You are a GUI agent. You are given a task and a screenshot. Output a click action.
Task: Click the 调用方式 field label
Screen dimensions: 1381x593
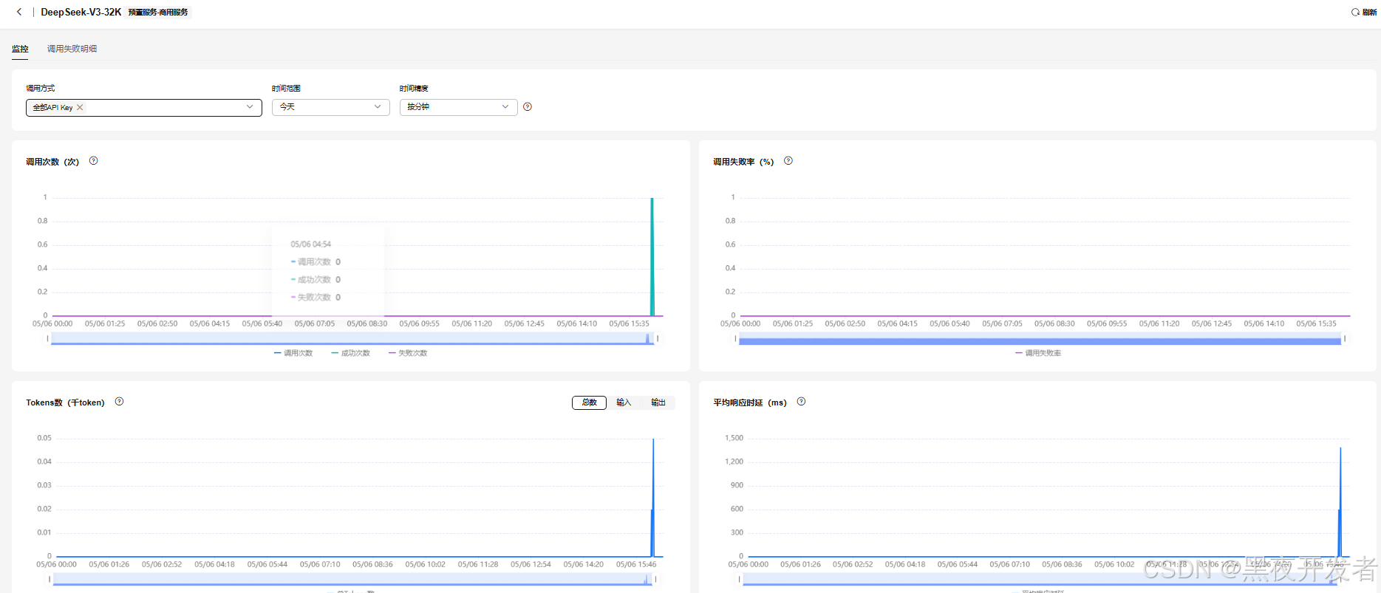[x=41, y=88]
